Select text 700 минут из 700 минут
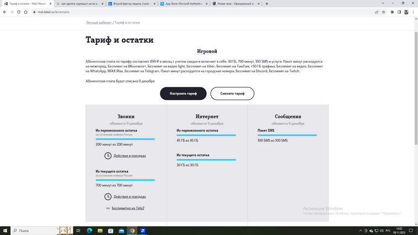 tap(114, 185)
